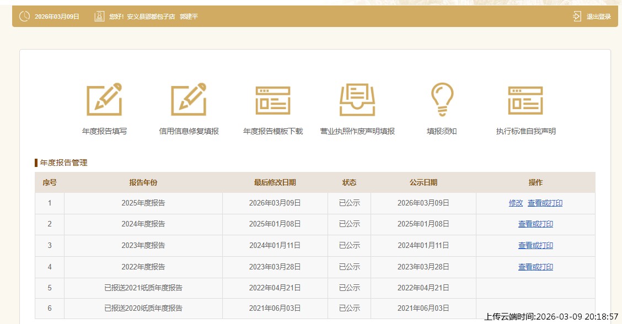Select the 已报送2021纸质年度报告 row

[143, 288]
